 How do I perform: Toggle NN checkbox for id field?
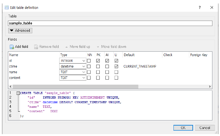tap(89, 61)
